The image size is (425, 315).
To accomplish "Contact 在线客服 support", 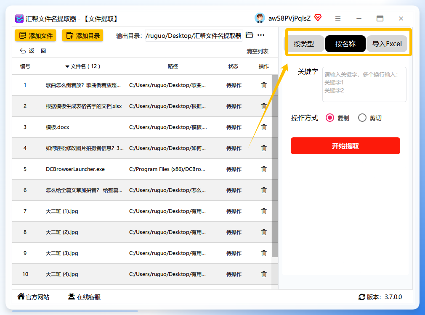I will (84, 297).
